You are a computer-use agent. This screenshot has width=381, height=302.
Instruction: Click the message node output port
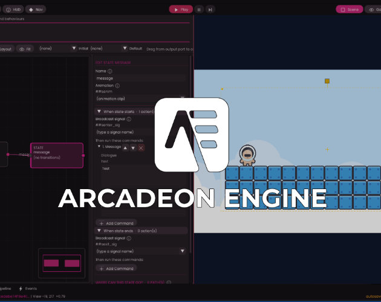tap(83, 155)
